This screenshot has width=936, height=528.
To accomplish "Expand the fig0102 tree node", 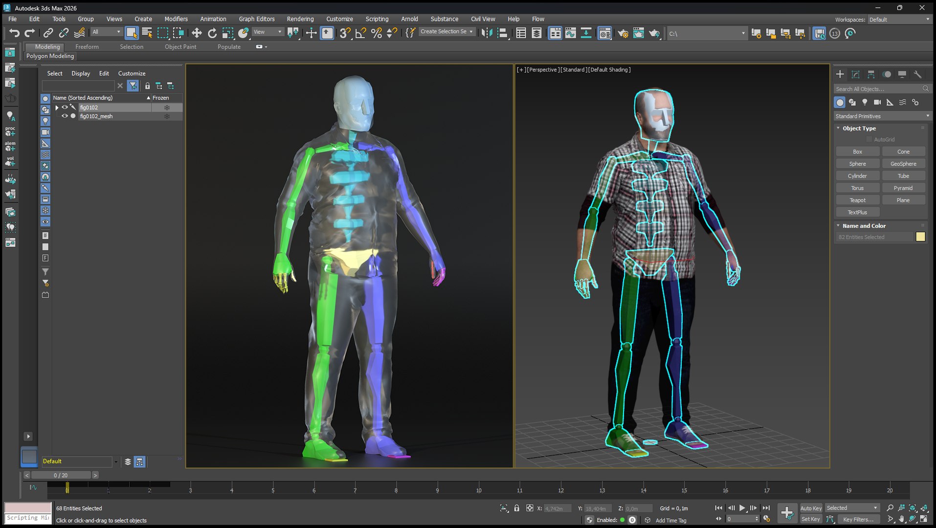I will pos(57,108).
